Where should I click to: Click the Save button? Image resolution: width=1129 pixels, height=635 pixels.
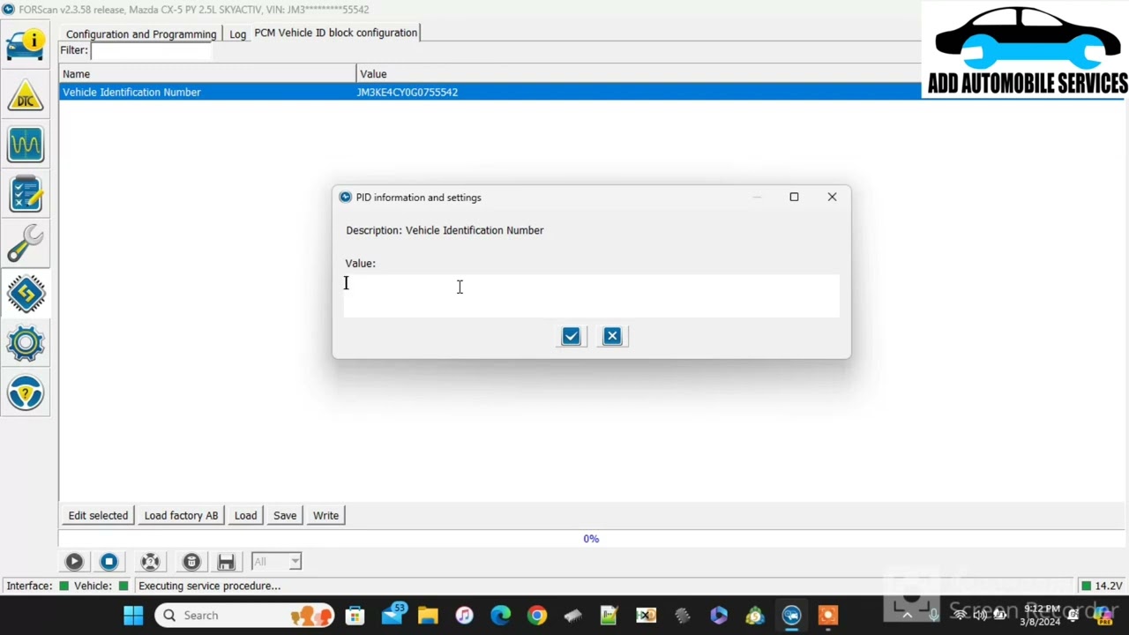pos(285,515)
